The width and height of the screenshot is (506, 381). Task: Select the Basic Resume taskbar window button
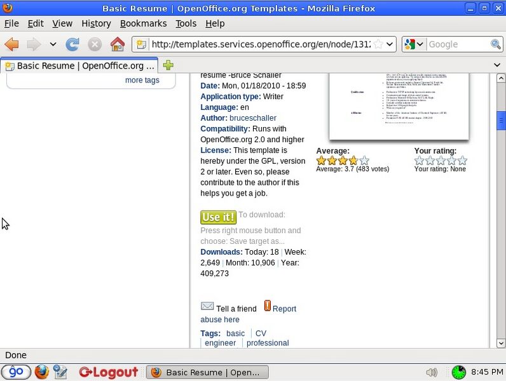(207, 372)
